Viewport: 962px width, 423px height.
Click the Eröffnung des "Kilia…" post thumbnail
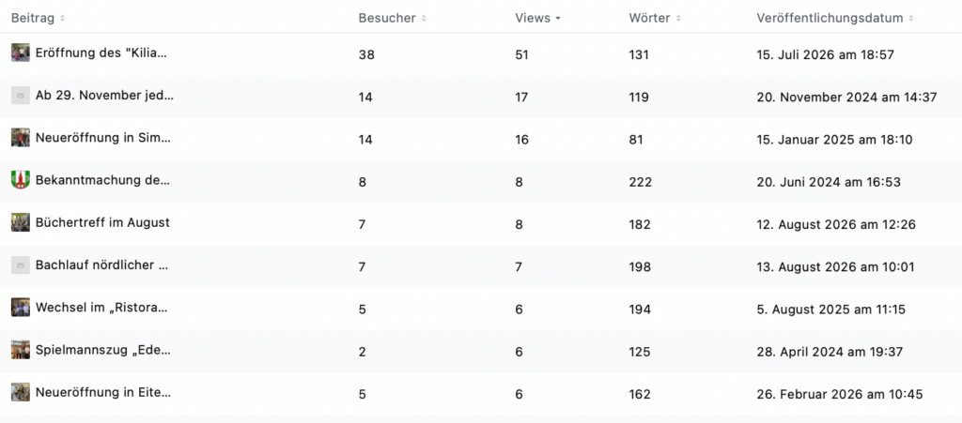tap(21, 53)
